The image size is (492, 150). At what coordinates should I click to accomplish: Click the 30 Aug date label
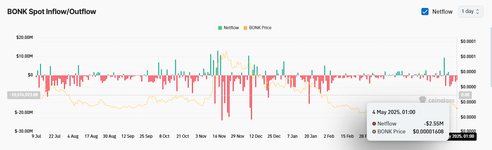(110, 137)
